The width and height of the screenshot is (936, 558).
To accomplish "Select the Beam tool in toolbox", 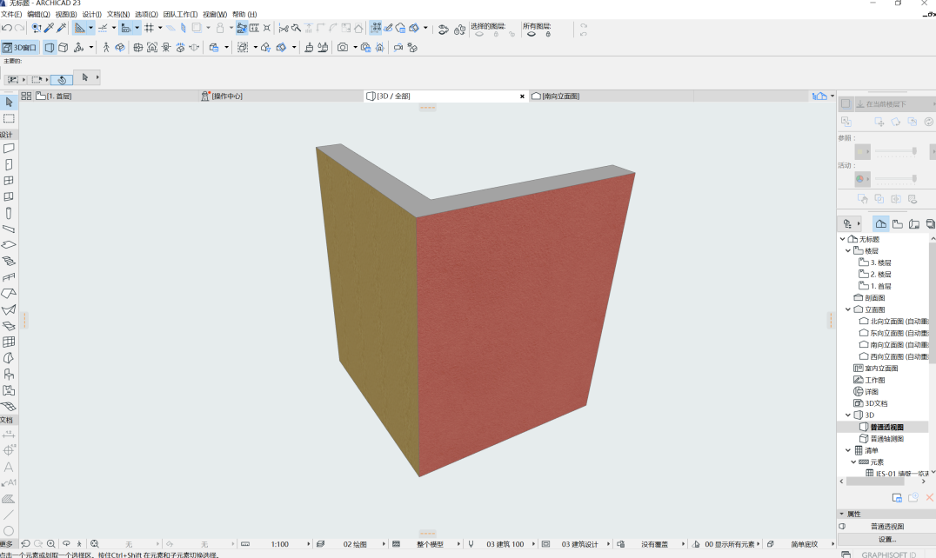I will click(x=9, y=229).
